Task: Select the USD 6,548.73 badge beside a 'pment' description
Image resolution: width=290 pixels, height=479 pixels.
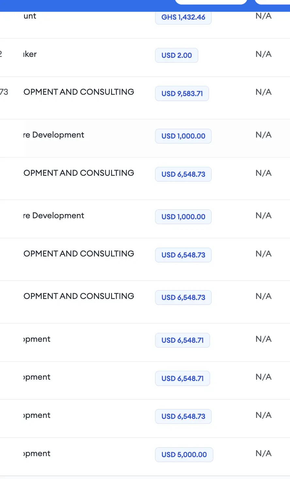Action: [183, 416]
